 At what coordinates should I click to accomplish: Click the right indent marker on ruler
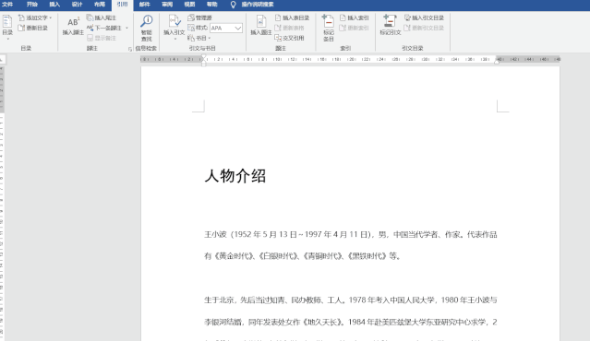(497, 62)
